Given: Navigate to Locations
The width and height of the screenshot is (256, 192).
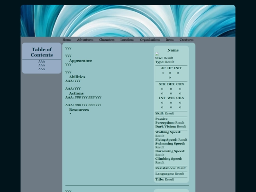Looking at the screenshot, I should point(127,40).
